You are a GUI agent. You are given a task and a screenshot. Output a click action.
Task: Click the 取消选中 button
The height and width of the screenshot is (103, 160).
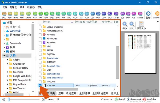click(x=71, y=93)
